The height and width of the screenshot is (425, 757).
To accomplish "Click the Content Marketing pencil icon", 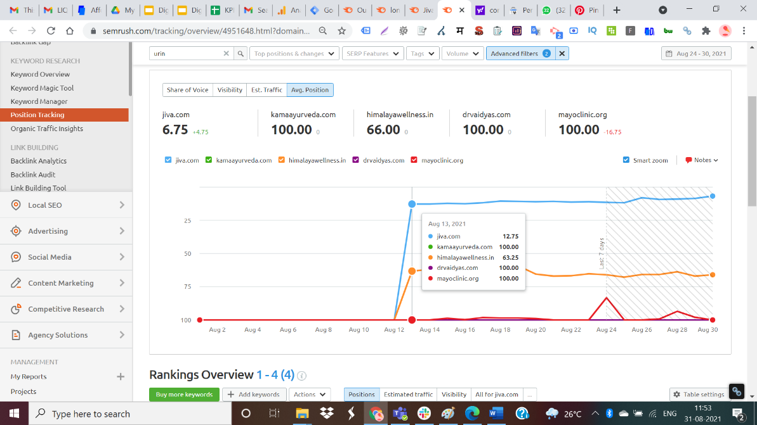I will pos(16,283).
